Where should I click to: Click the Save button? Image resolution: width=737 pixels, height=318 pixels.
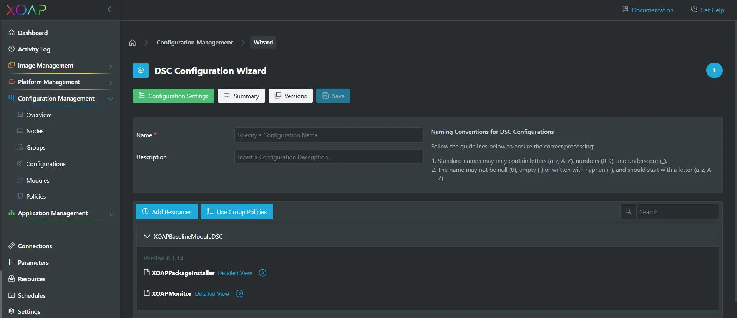(x=333, y=96)
